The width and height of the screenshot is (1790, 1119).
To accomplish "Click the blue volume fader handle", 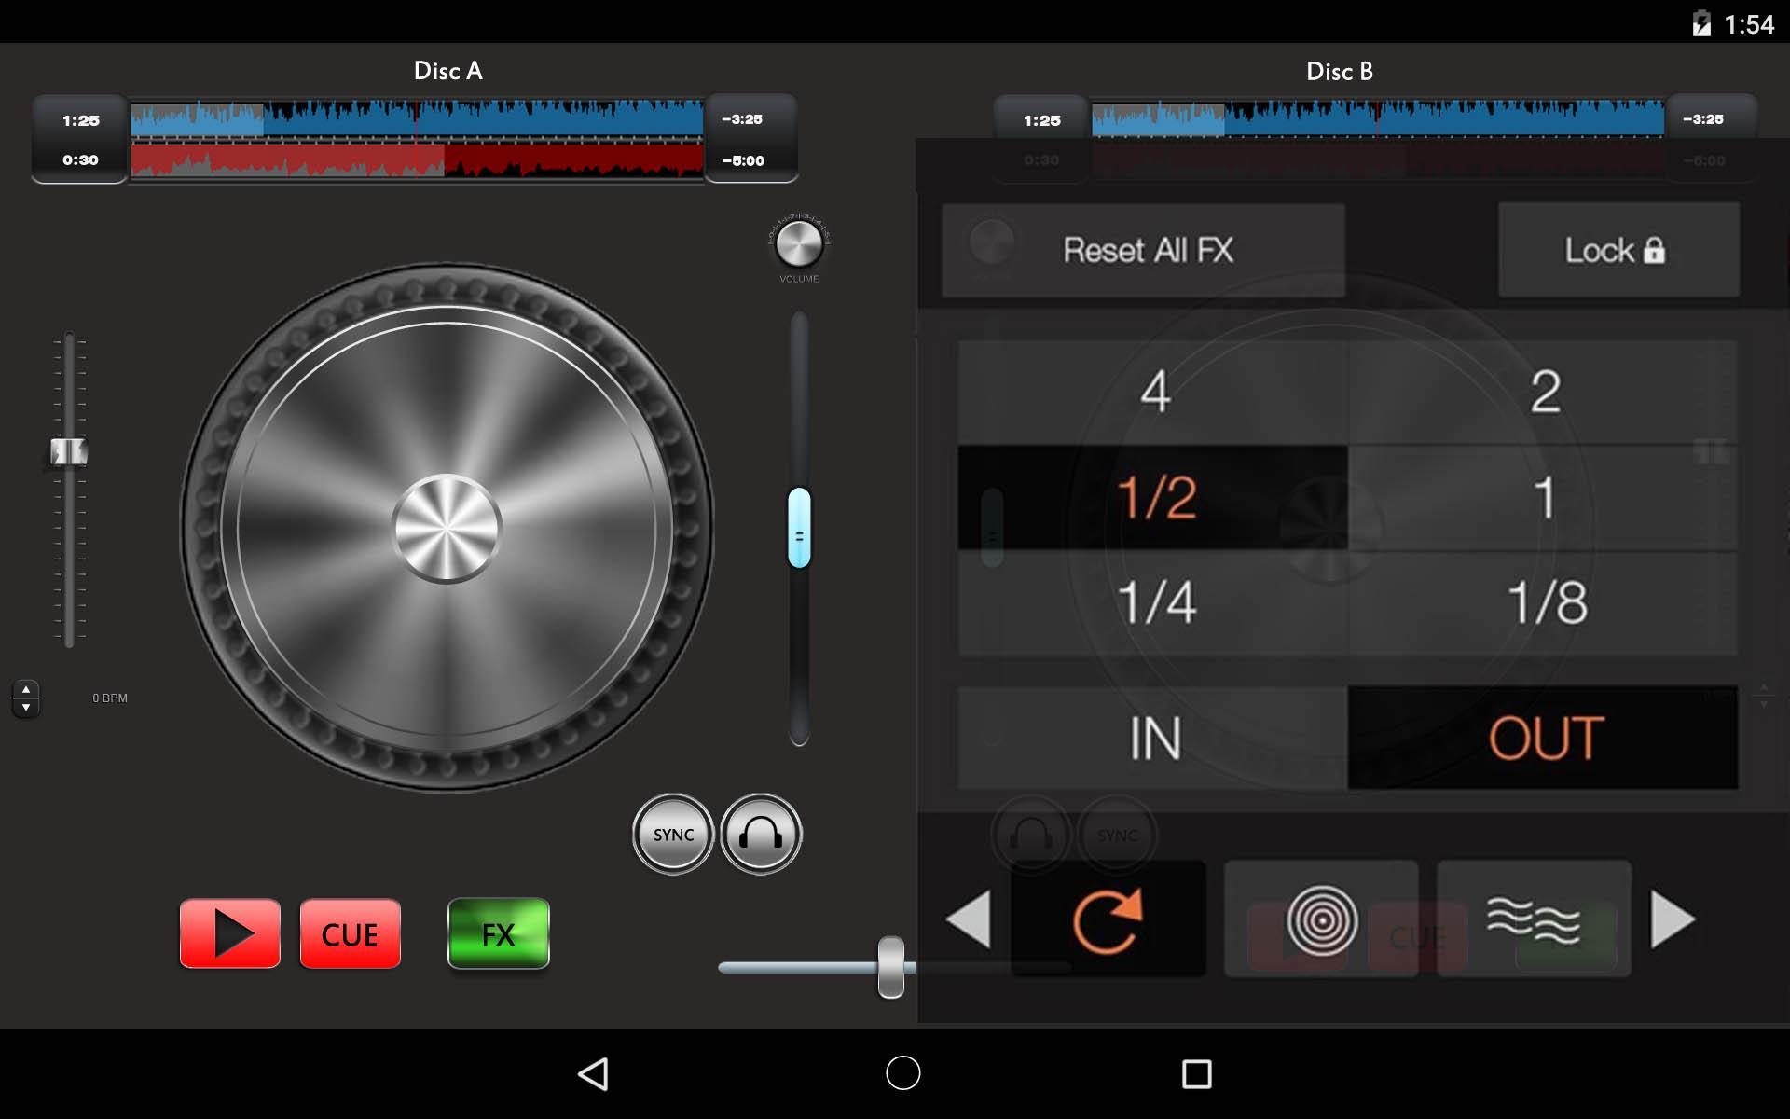I will (x=799, y=528).
